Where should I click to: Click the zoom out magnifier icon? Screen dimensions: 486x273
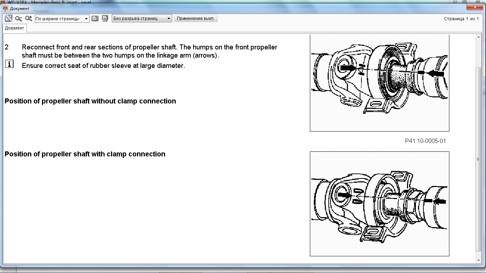pos(19,18)
